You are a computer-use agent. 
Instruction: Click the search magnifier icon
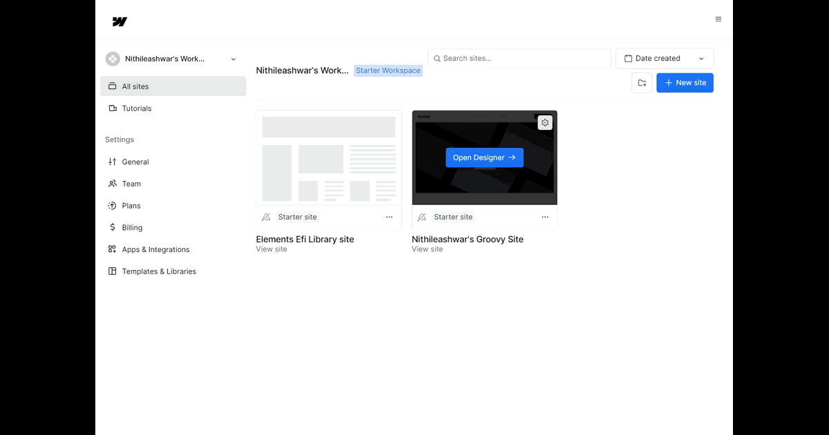(437, 59)
